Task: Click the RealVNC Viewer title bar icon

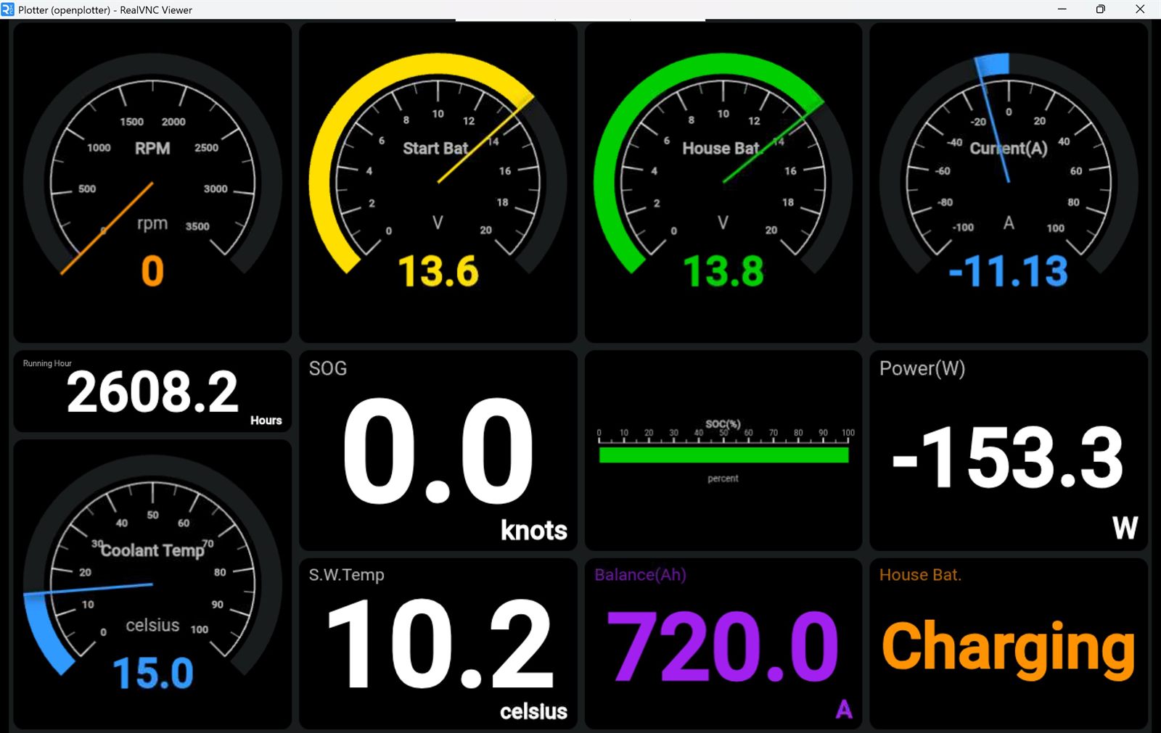Action: (8, 9)
